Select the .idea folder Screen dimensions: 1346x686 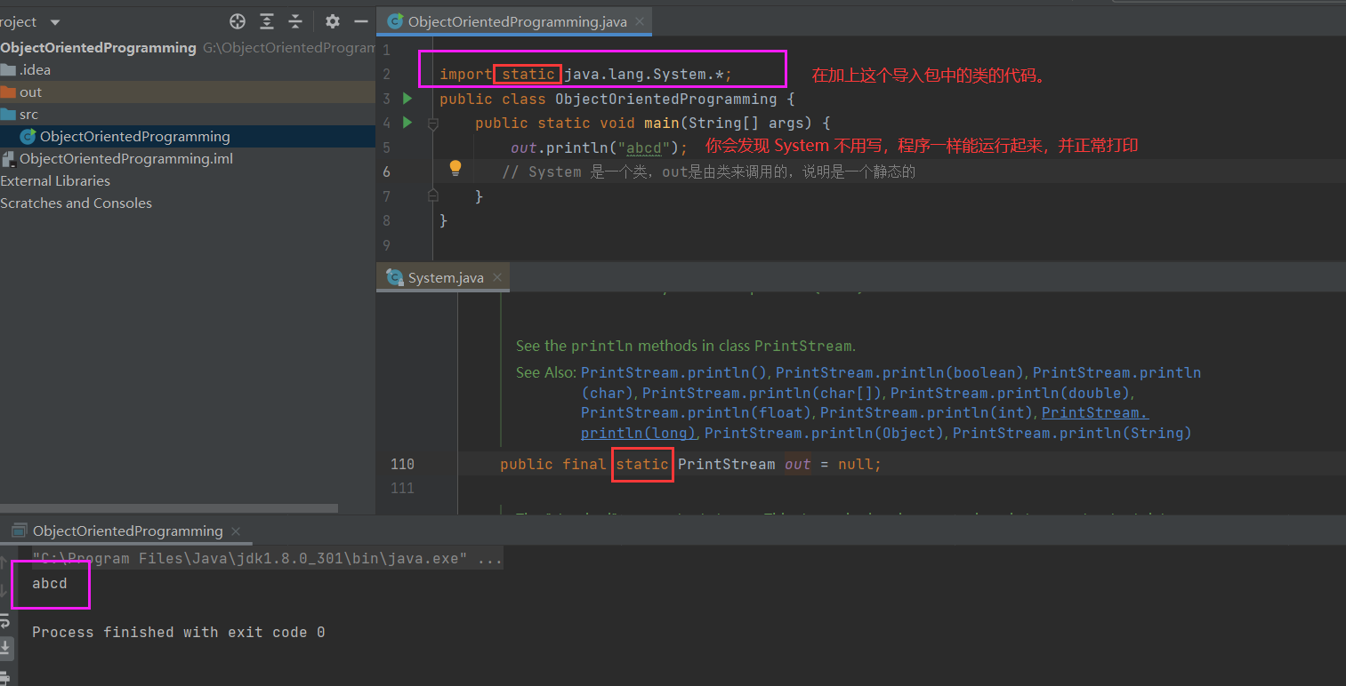click(x=35, y=70)
